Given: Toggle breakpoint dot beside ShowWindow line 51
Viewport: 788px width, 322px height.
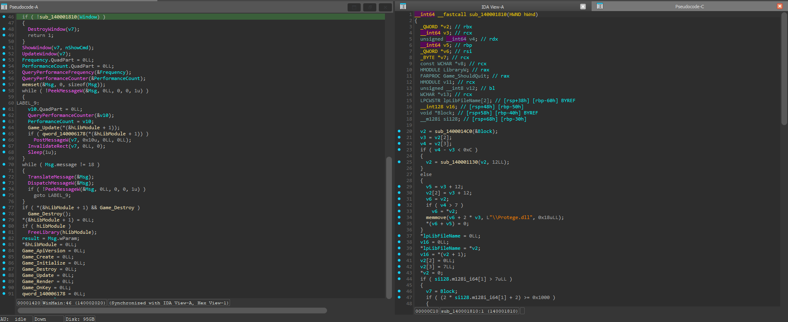Looking at the screenshot, I should tap(4, 48).
